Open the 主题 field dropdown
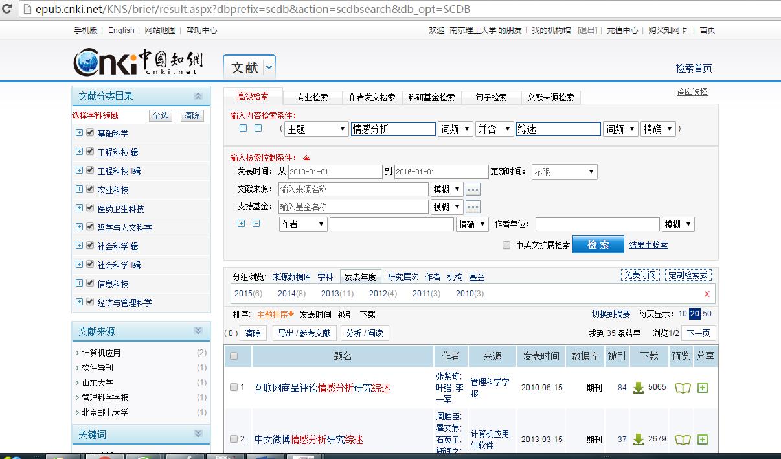 317,129
